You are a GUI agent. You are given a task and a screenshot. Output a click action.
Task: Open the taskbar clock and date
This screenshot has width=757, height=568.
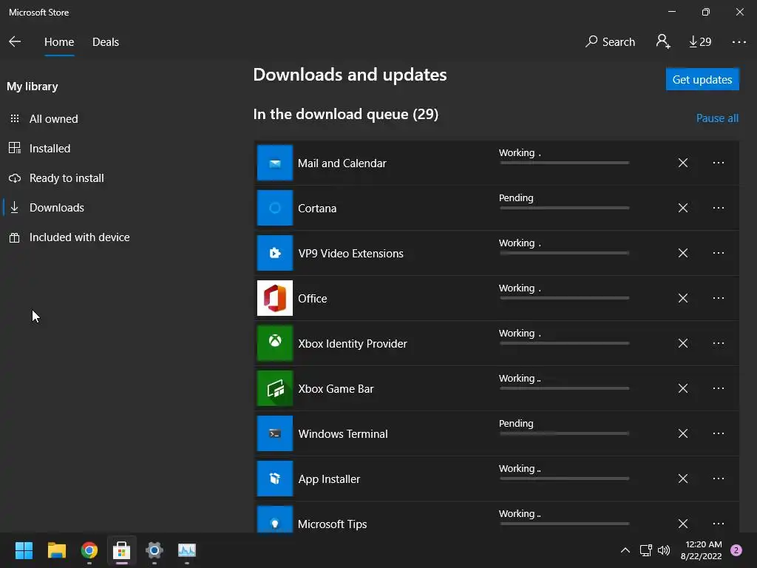click(x=701, y=550)
